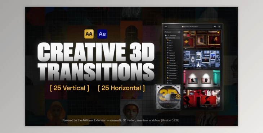Click the AA logo in the panel header
Image resolution: width=263 pixels, height=133 pixels.
point(166,27)
